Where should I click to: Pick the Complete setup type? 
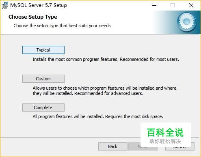coord(43,108)
